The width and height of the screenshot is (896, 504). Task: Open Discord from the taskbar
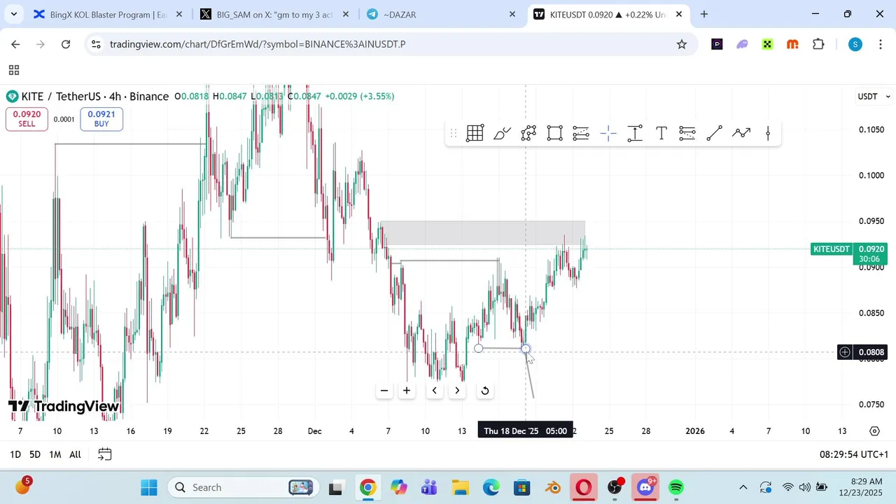tap(645, 487)
